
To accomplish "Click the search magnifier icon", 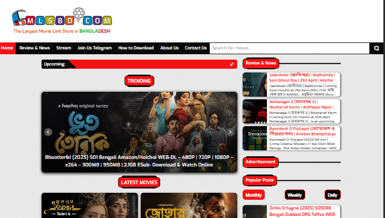I will point(376,48).
